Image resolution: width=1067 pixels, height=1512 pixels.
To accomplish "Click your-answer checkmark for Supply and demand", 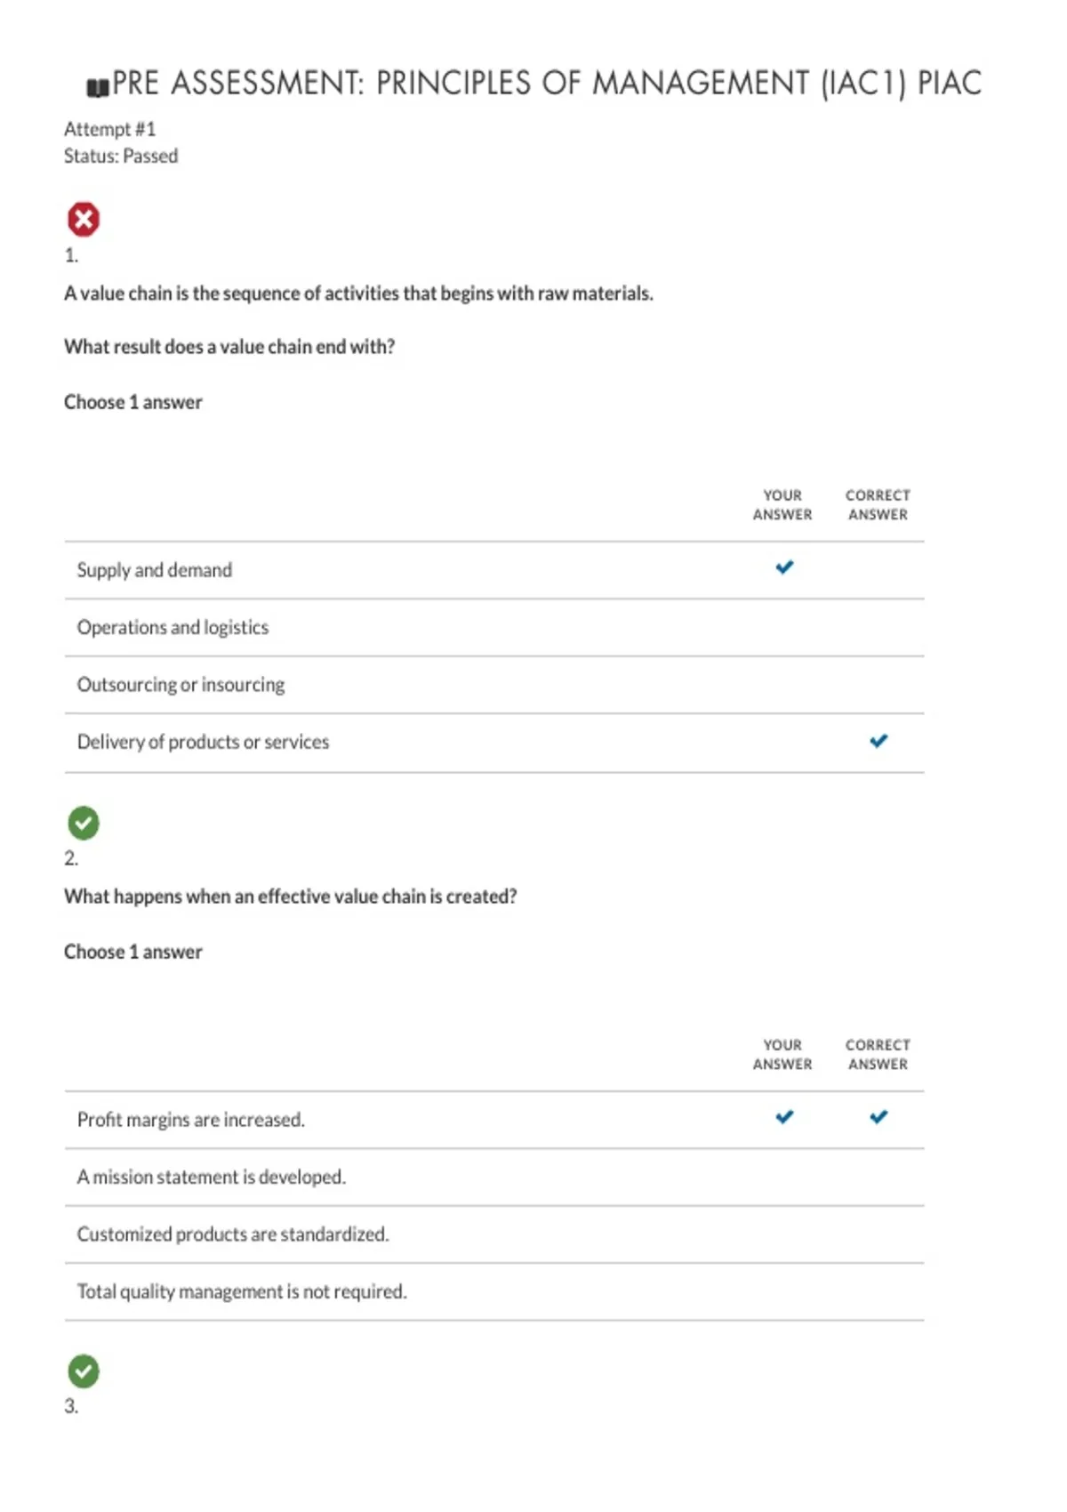I will pos(784,567).
